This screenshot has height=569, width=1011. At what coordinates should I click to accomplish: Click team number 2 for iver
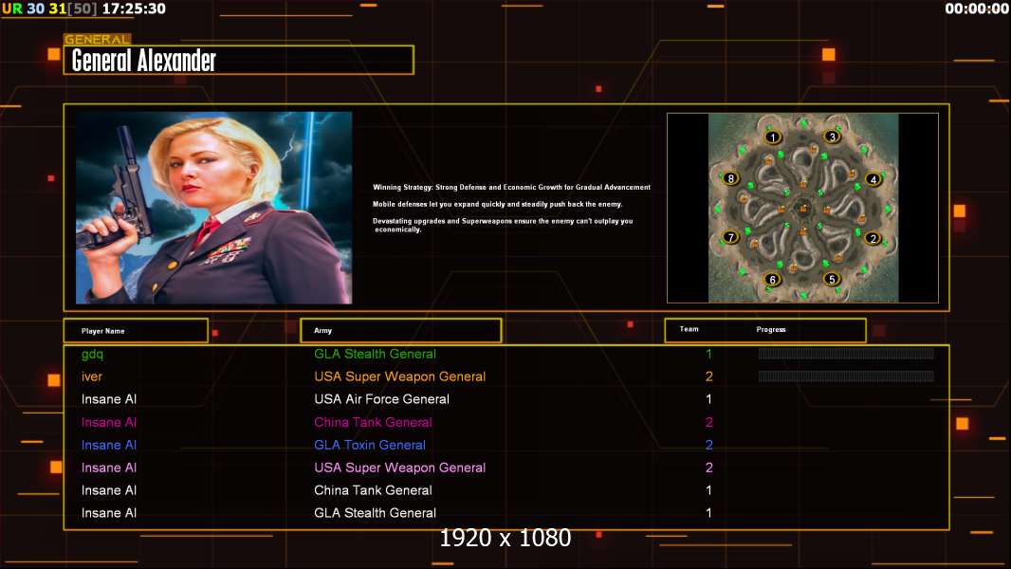pyautogui.click(x=708, y=376)
